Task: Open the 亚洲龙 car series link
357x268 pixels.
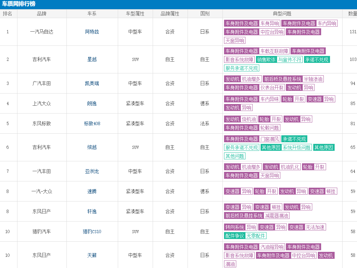Action: pos(92,171)
